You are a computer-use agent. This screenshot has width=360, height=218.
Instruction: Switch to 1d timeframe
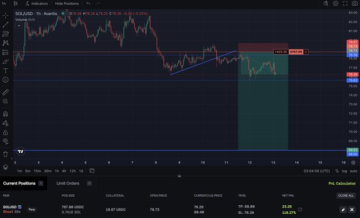click(x=81, y=171)
